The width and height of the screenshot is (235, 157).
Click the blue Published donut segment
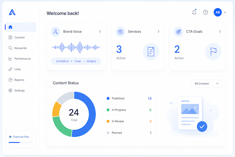(x=92, y=114)
